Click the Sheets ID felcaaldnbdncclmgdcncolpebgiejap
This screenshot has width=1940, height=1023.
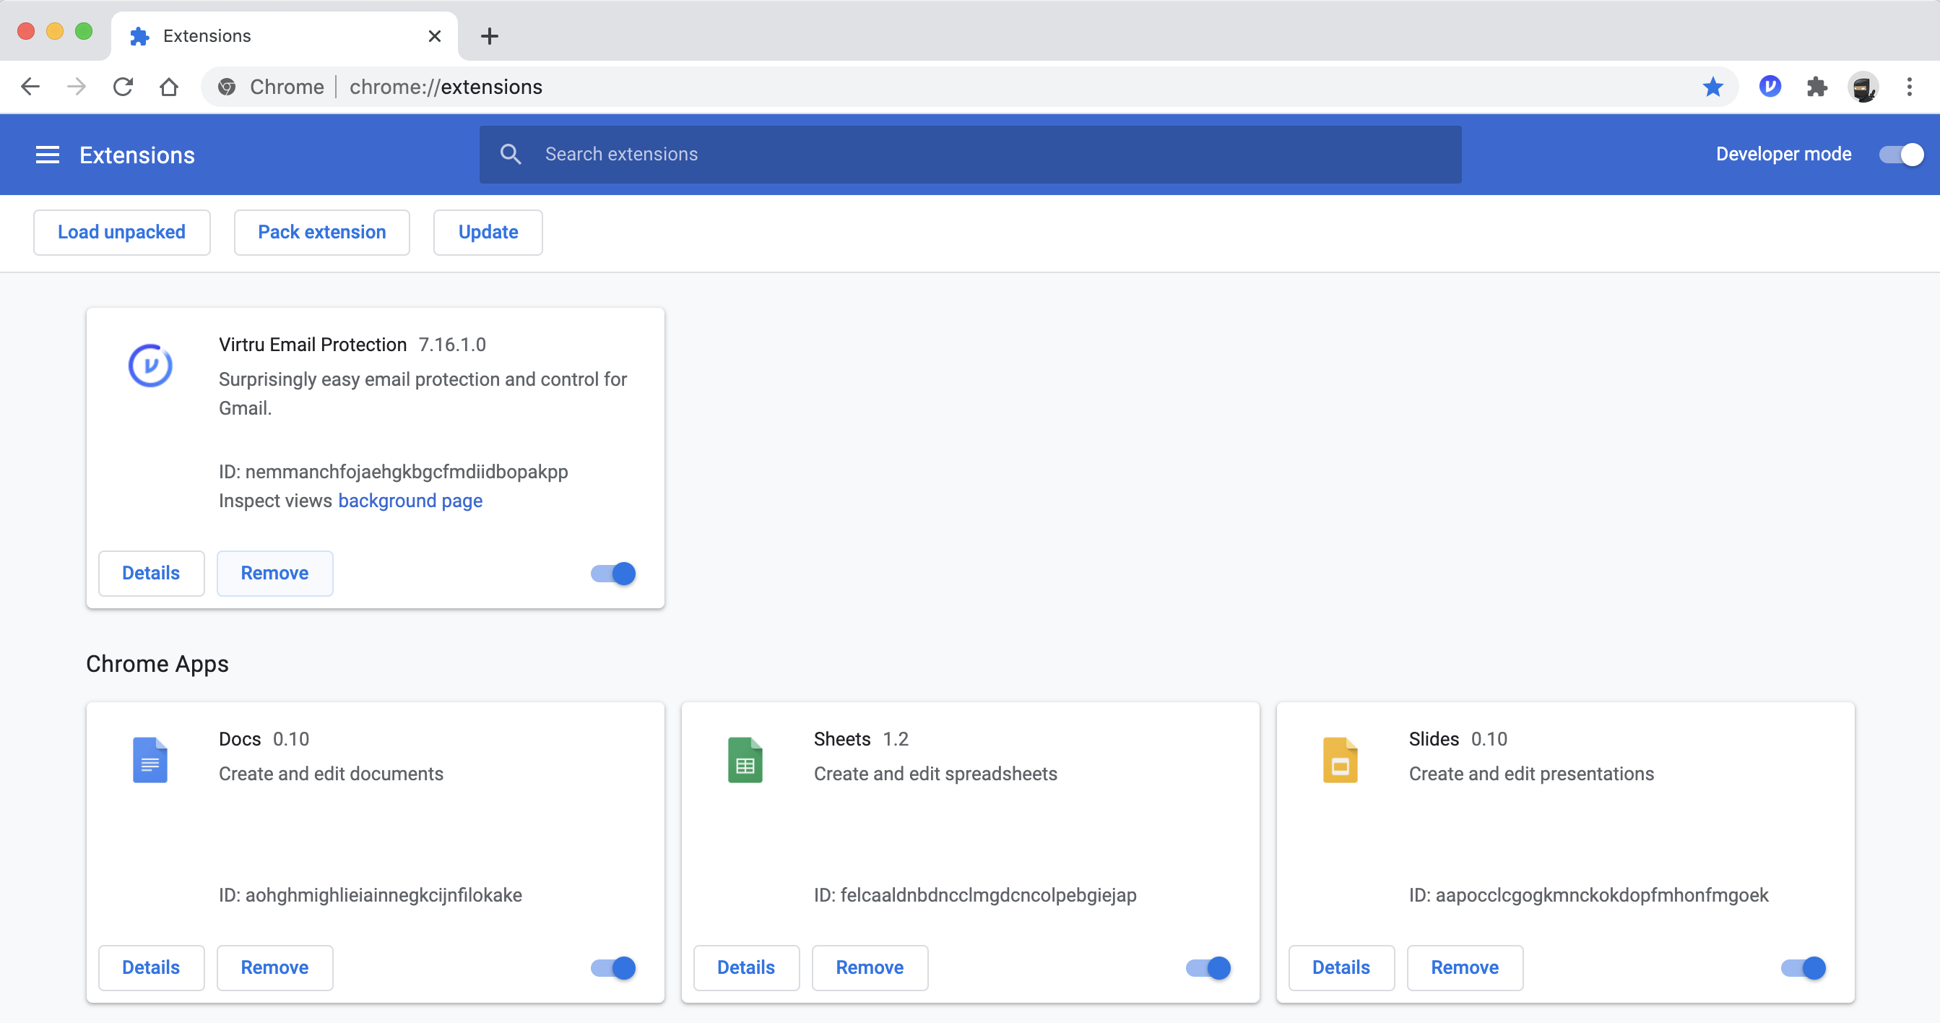975,895
